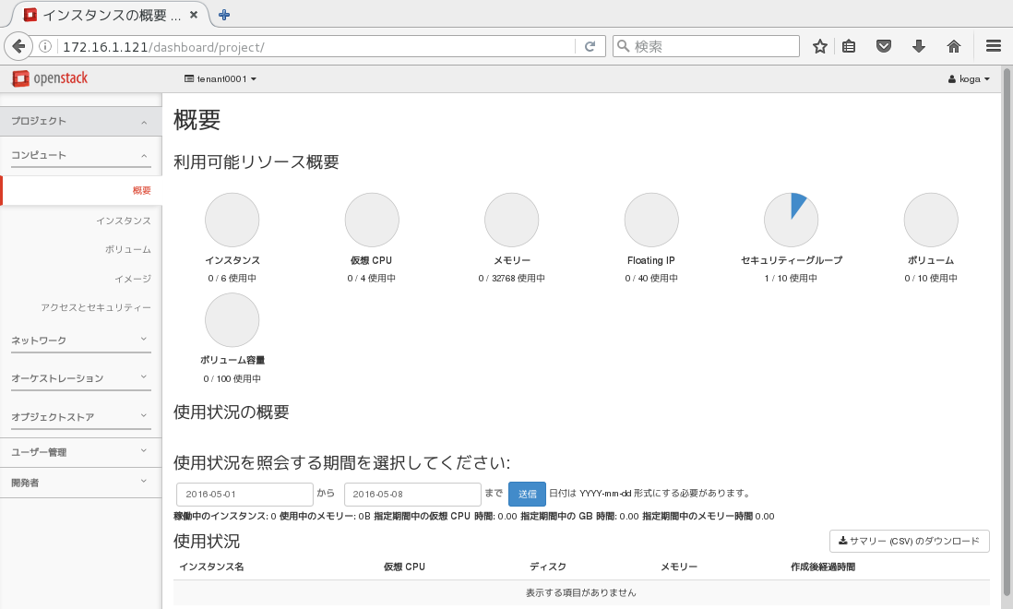Open the koga user menu
1013x609 pixels.
969,79
